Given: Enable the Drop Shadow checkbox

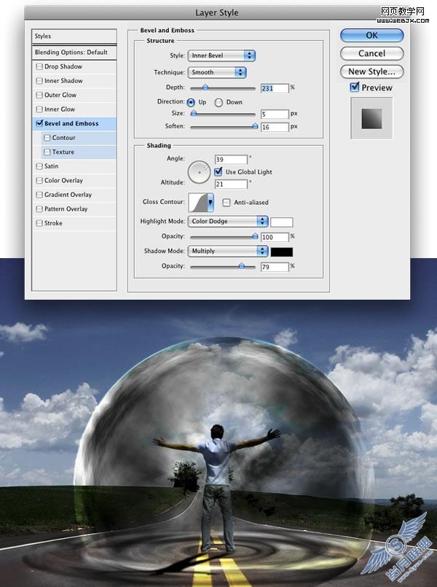Looking at the screenshot, I should tap(39, 66).
